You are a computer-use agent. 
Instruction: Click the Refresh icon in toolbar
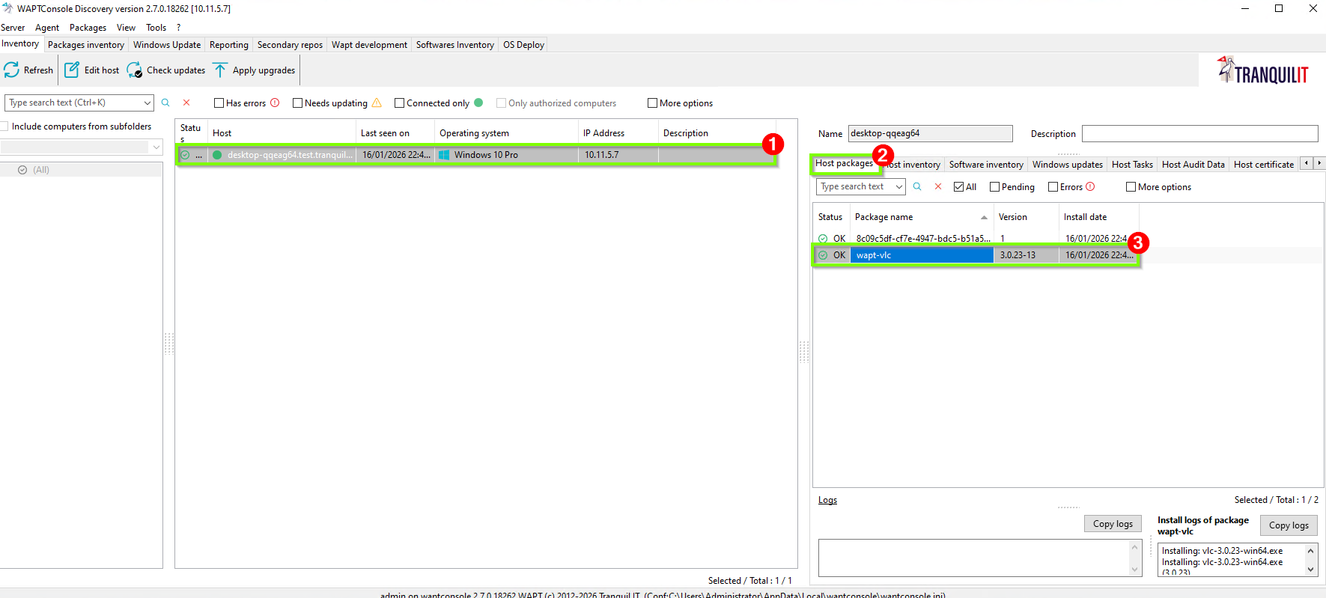click(12, 70)
